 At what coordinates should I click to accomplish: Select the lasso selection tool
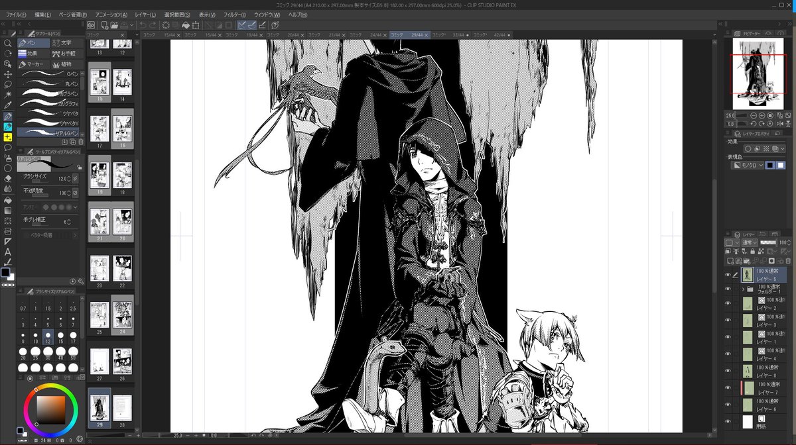[8, 85]
